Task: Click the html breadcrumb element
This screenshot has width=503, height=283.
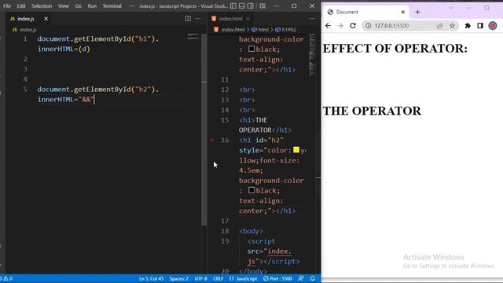Action: click(x=260, y=30)
